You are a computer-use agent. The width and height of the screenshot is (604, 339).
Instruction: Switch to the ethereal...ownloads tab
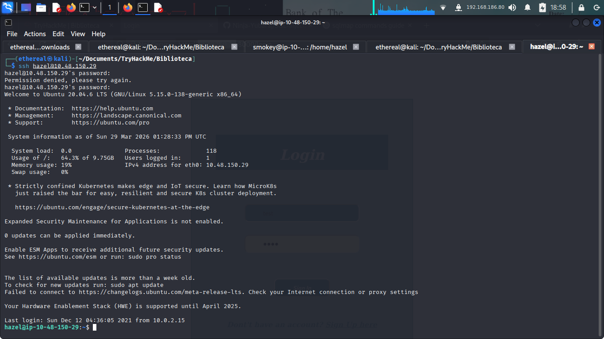click(40, 47)
